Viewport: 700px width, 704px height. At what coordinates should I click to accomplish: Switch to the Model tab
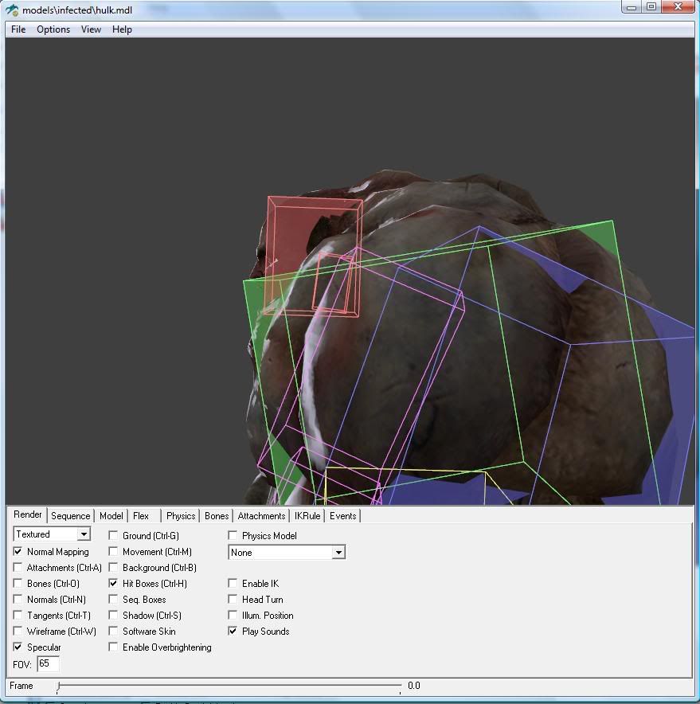coord(111,516)
